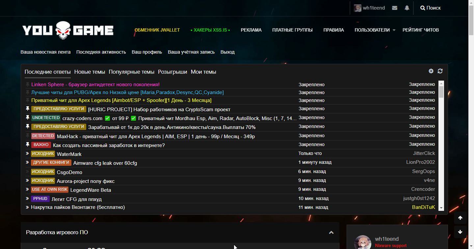Click the scroll-to-bottom arrow button

tap(460, 232)
